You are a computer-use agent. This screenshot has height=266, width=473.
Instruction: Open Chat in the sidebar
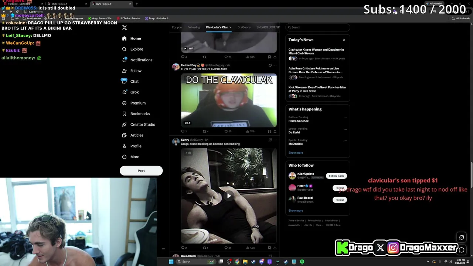tap(130, 81)
